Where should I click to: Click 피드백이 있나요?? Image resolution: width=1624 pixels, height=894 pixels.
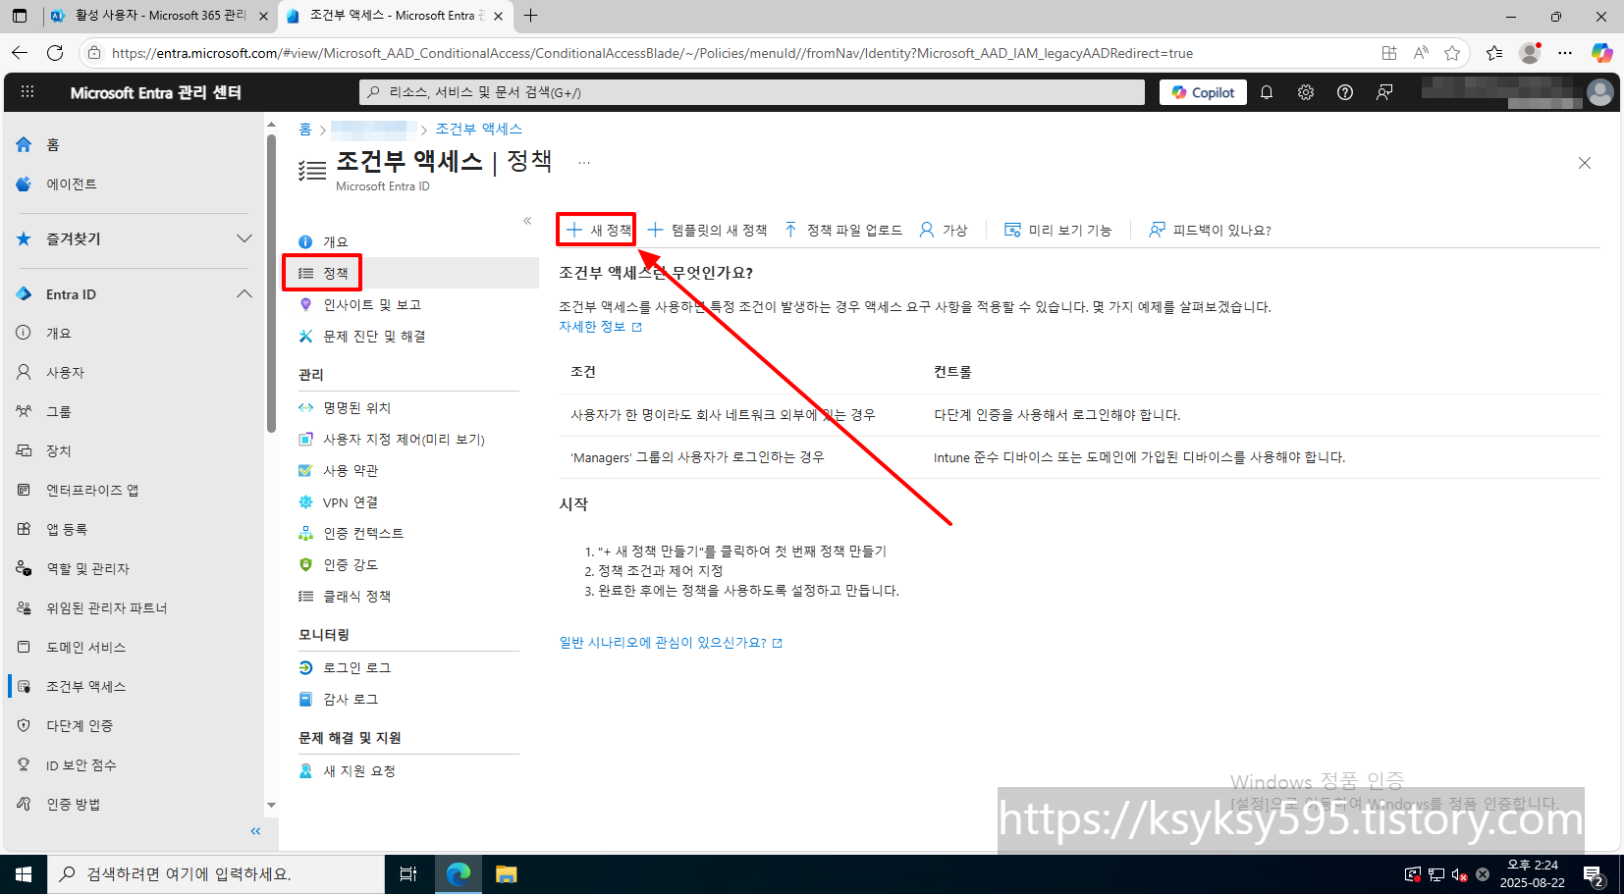(1210, 230)
